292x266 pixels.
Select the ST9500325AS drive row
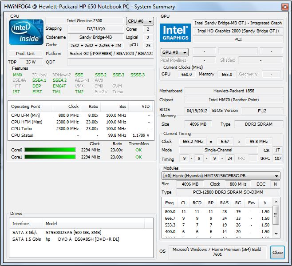81,232
